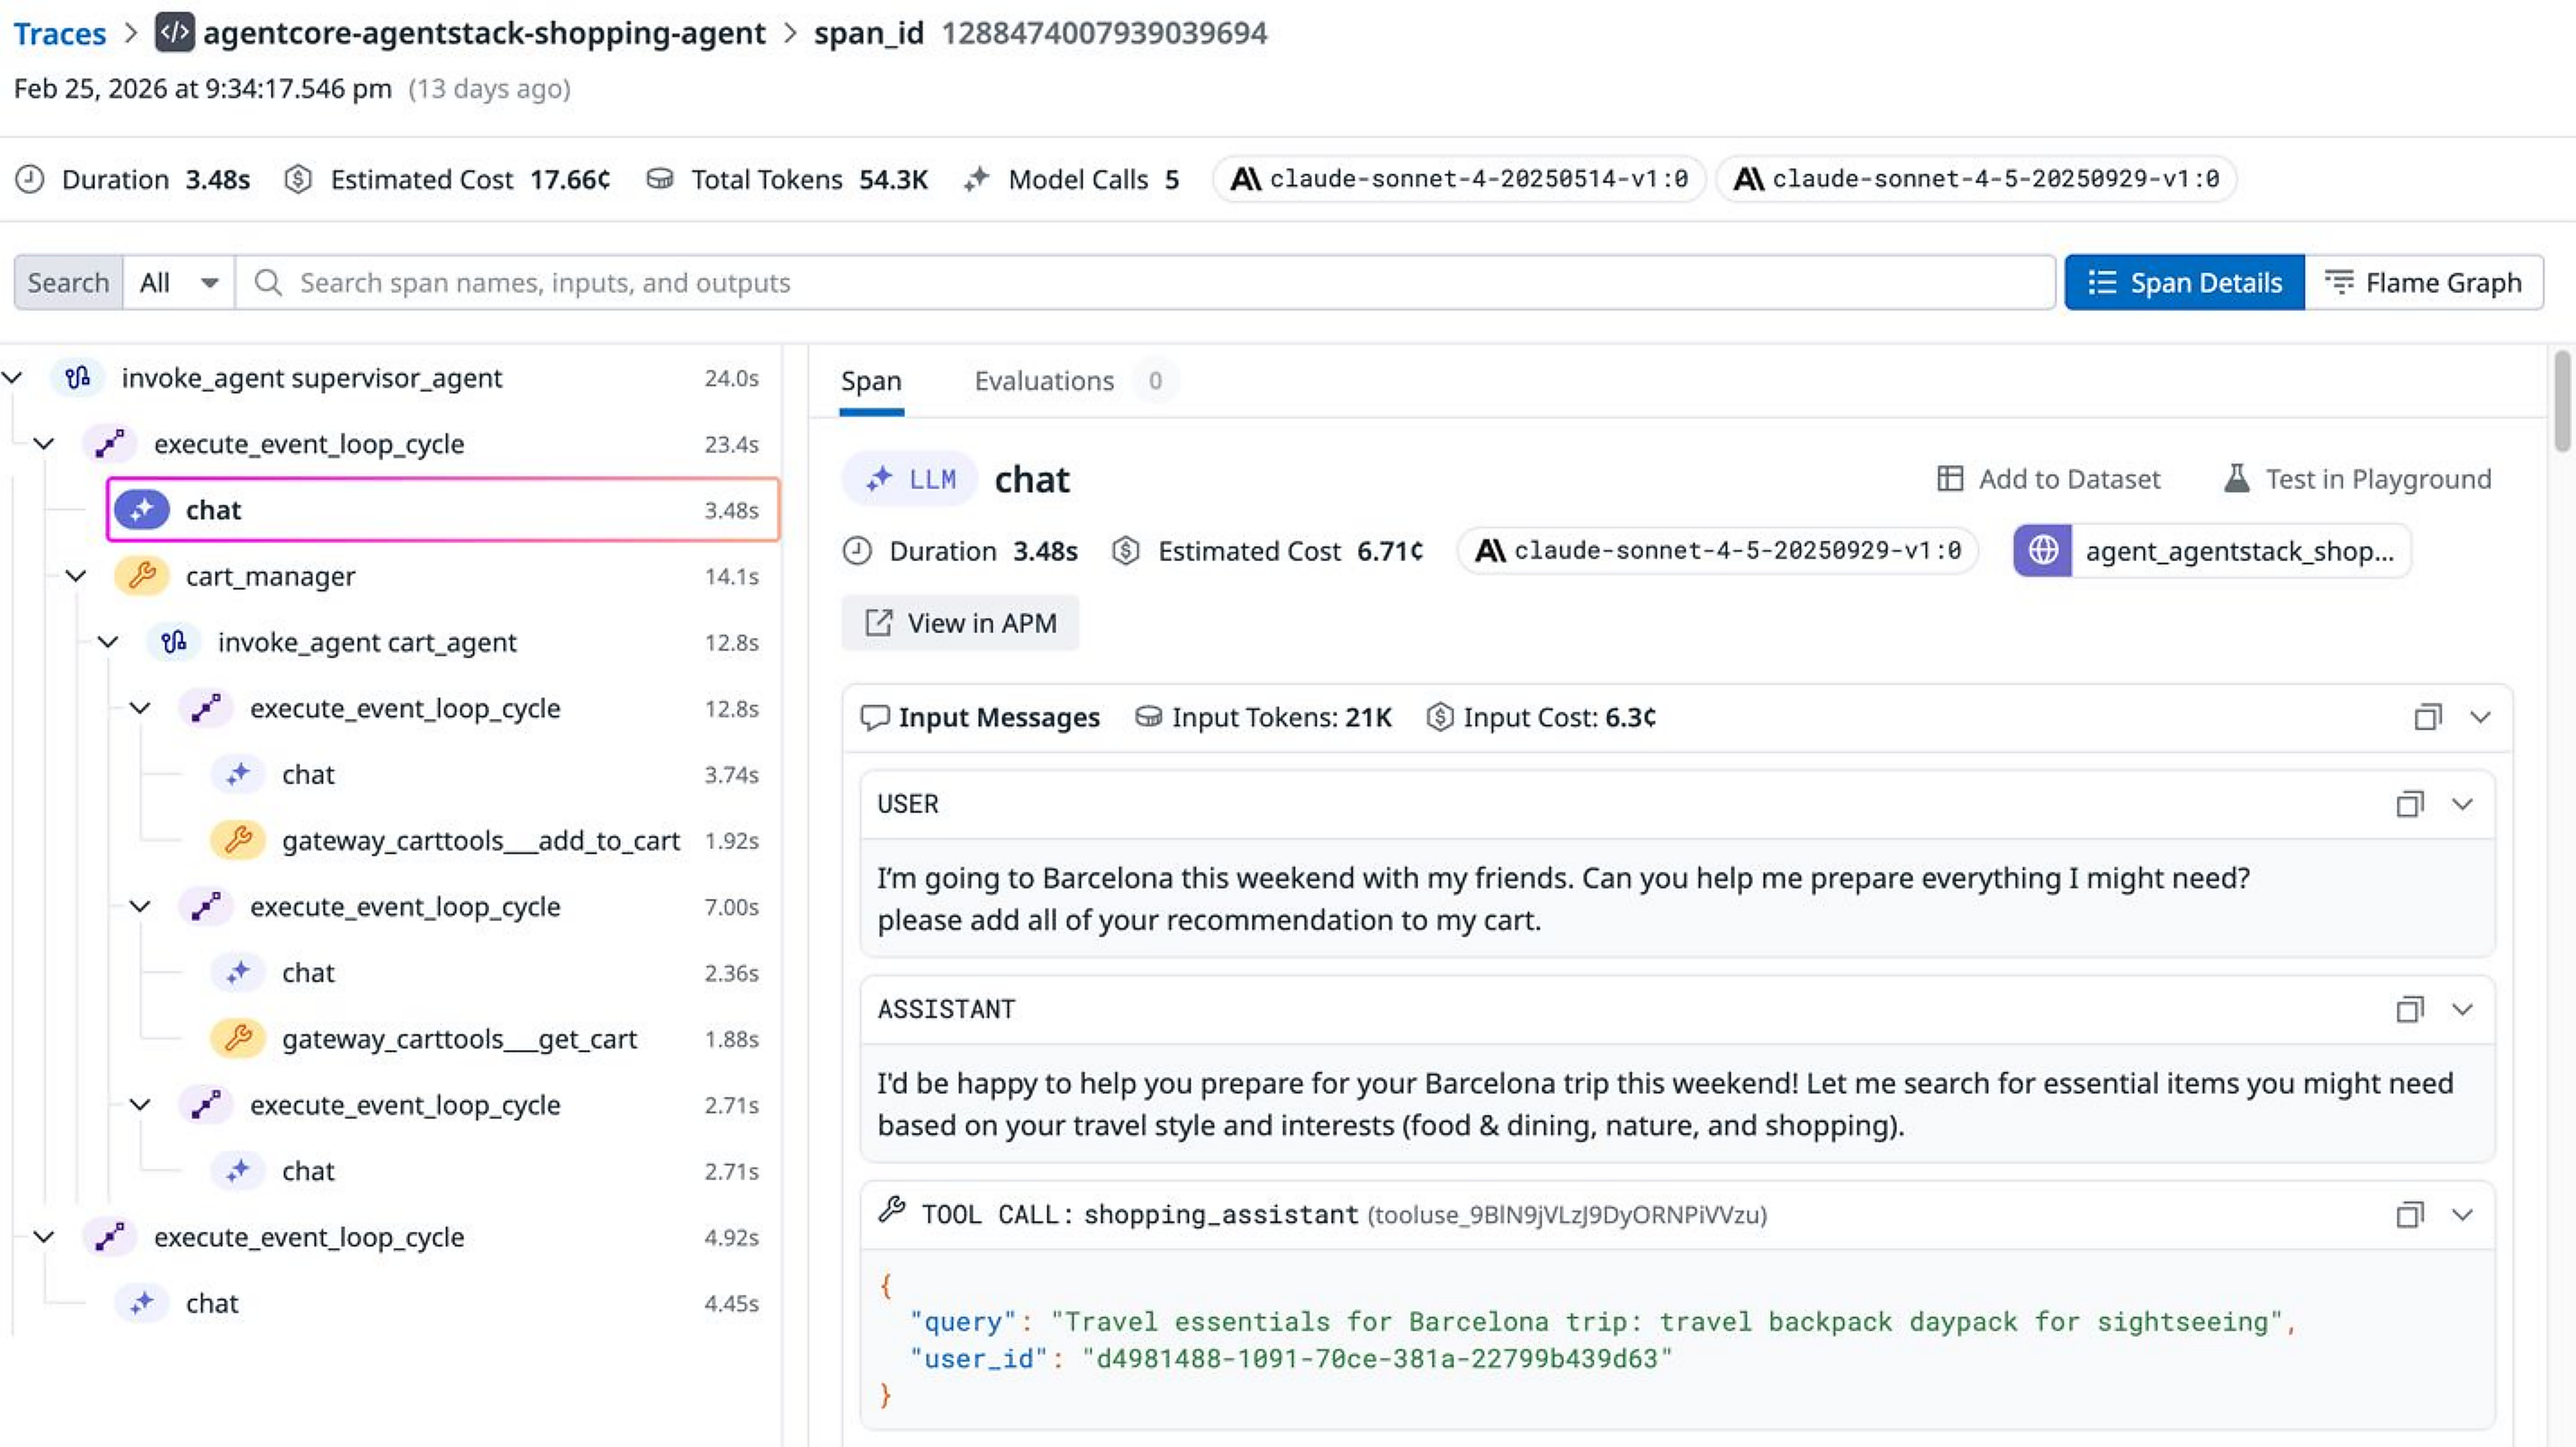2576x1447 pixels.
Task: Open the All search filter dropdown
Action: pos(178,283)
